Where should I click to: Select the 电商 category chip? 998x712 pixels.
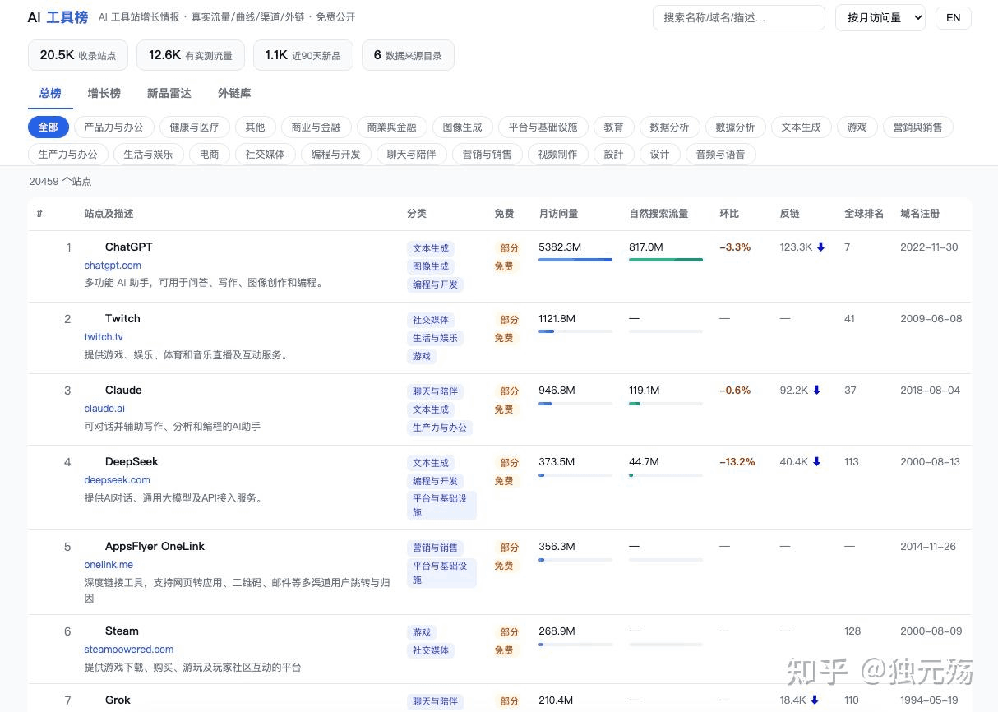tap(209, 154)
